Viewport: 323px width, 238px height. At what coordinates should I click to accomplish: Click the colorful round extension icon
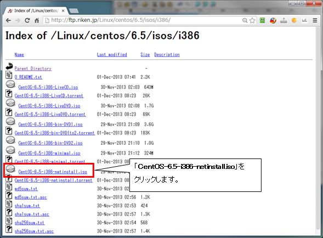point(273,20)
